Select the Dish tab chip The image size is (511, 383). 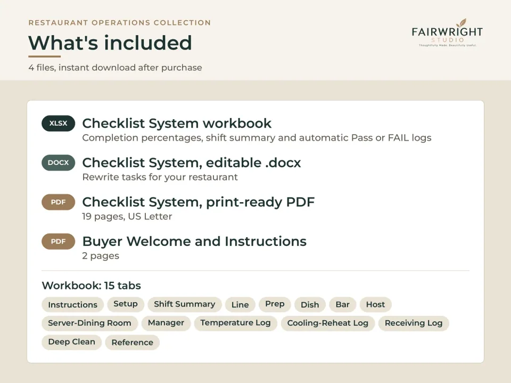pos(310,304)
